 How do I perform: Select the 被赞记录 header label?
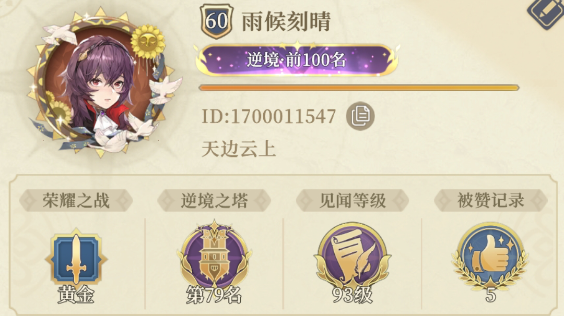(490, 200)
